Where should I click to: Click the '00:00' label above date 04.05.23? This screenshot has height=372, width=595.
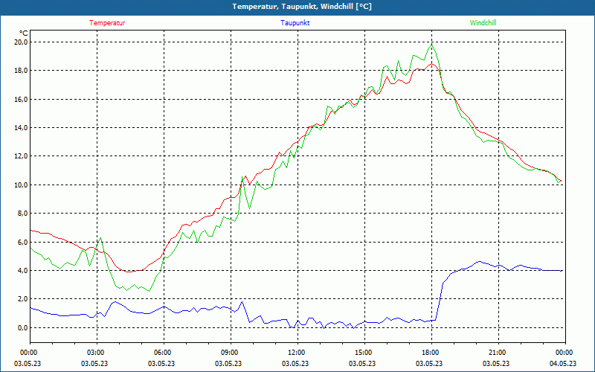[x=565, y=353]
